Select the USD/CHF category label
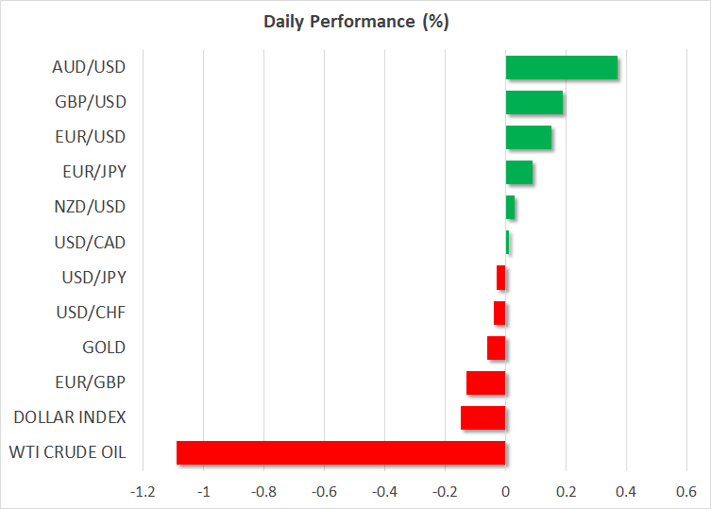Viewport: 711px width, 509px height. [x=92, y=313]
